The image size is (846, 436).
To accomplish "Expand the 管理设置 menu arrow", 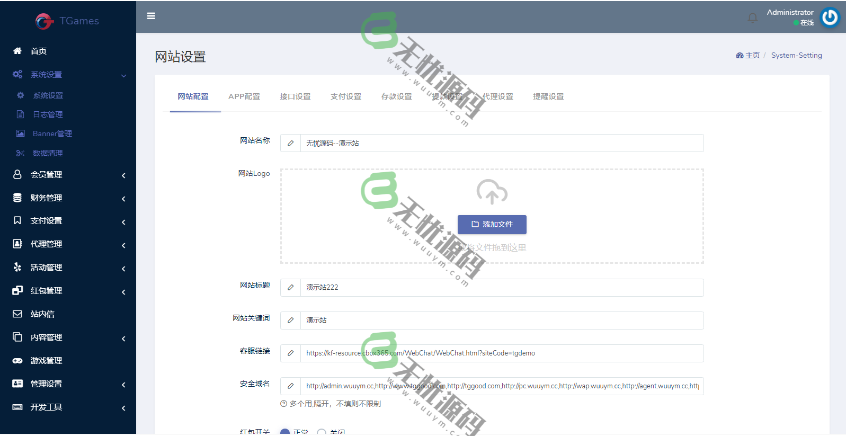I will [x=123, y=385].
